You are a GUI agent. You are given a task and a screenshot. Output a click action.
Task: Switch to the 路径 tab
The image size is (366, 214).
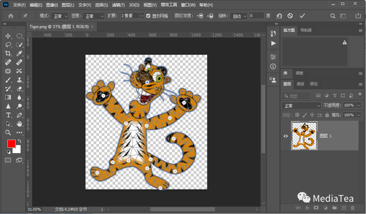(314, 84)
